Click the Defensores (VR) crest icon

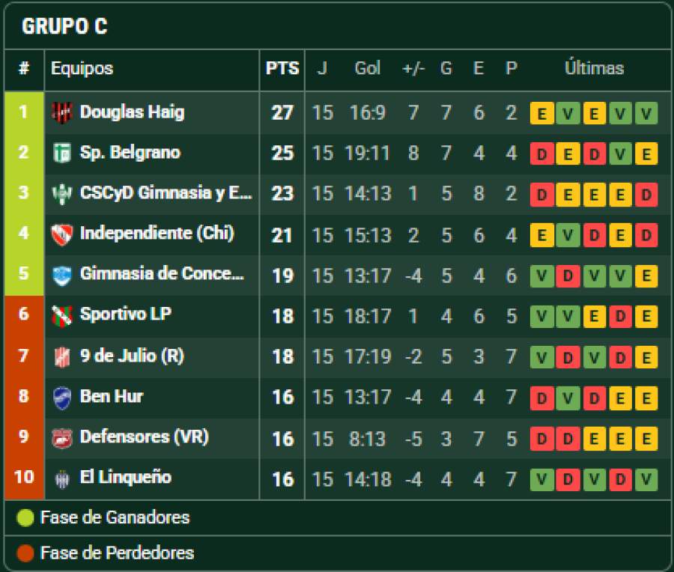click(61, 437)
